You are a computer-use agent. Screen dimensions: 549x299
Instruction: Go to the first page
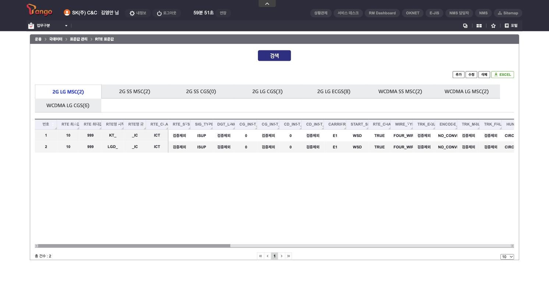261,256
